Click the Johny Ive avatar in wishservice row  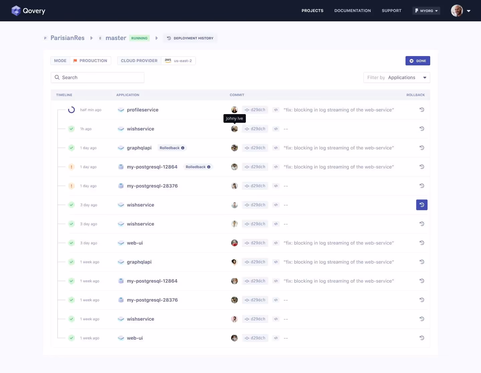(234, 129)
